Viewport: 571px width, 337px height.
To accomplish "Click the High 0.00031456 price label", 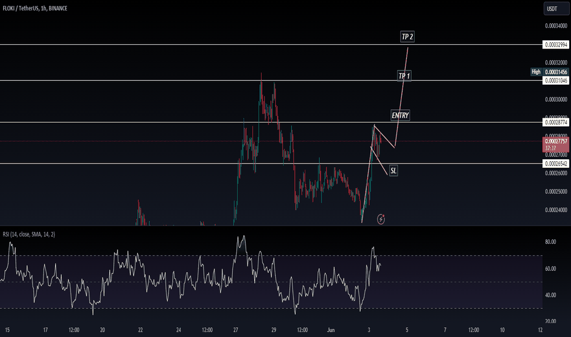I will point(550,72).
